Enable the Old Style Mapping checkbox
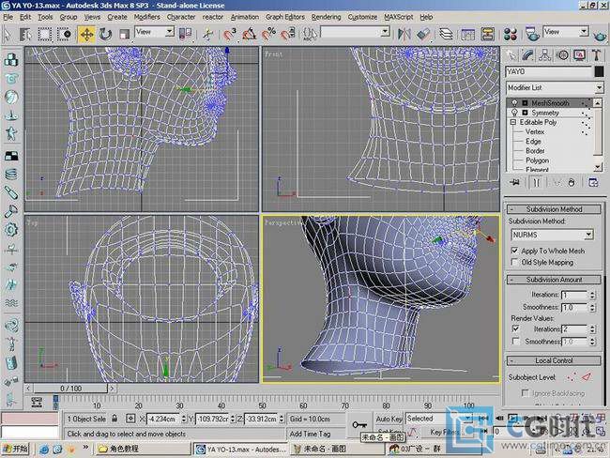Image resolution: width=610 pixels, height=458 pixels. pos(514,262)
